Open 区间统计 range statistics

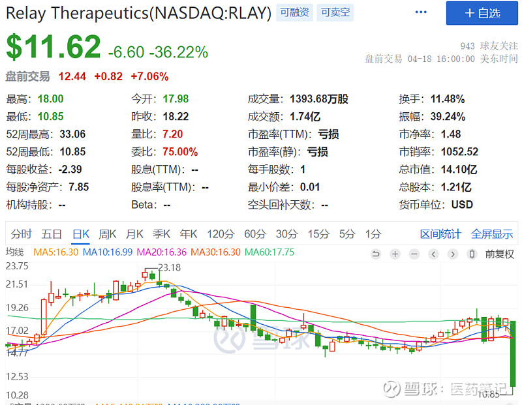coord(440,234)
